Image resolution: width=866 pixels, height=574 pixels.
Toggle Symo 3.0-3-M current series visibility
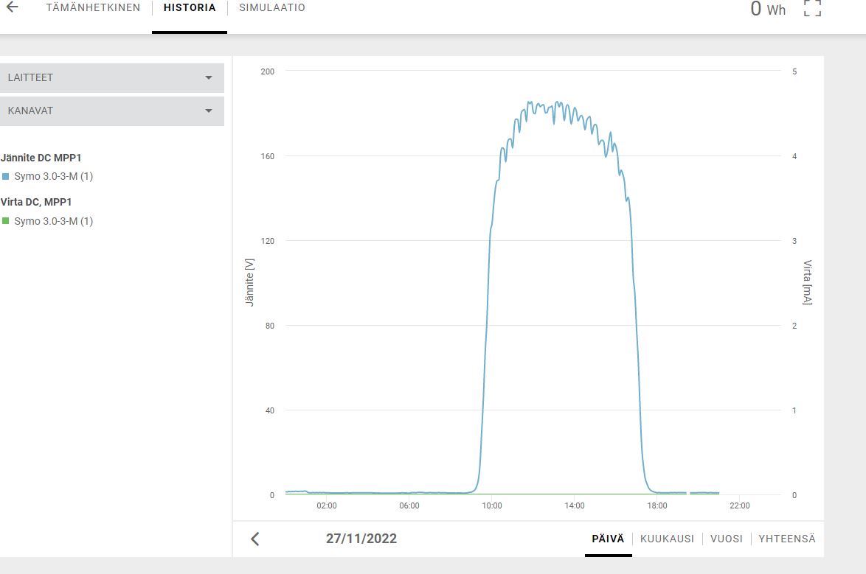coord(53,221)
